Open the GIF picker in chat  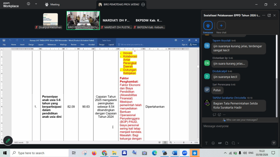tap(220, 143)
